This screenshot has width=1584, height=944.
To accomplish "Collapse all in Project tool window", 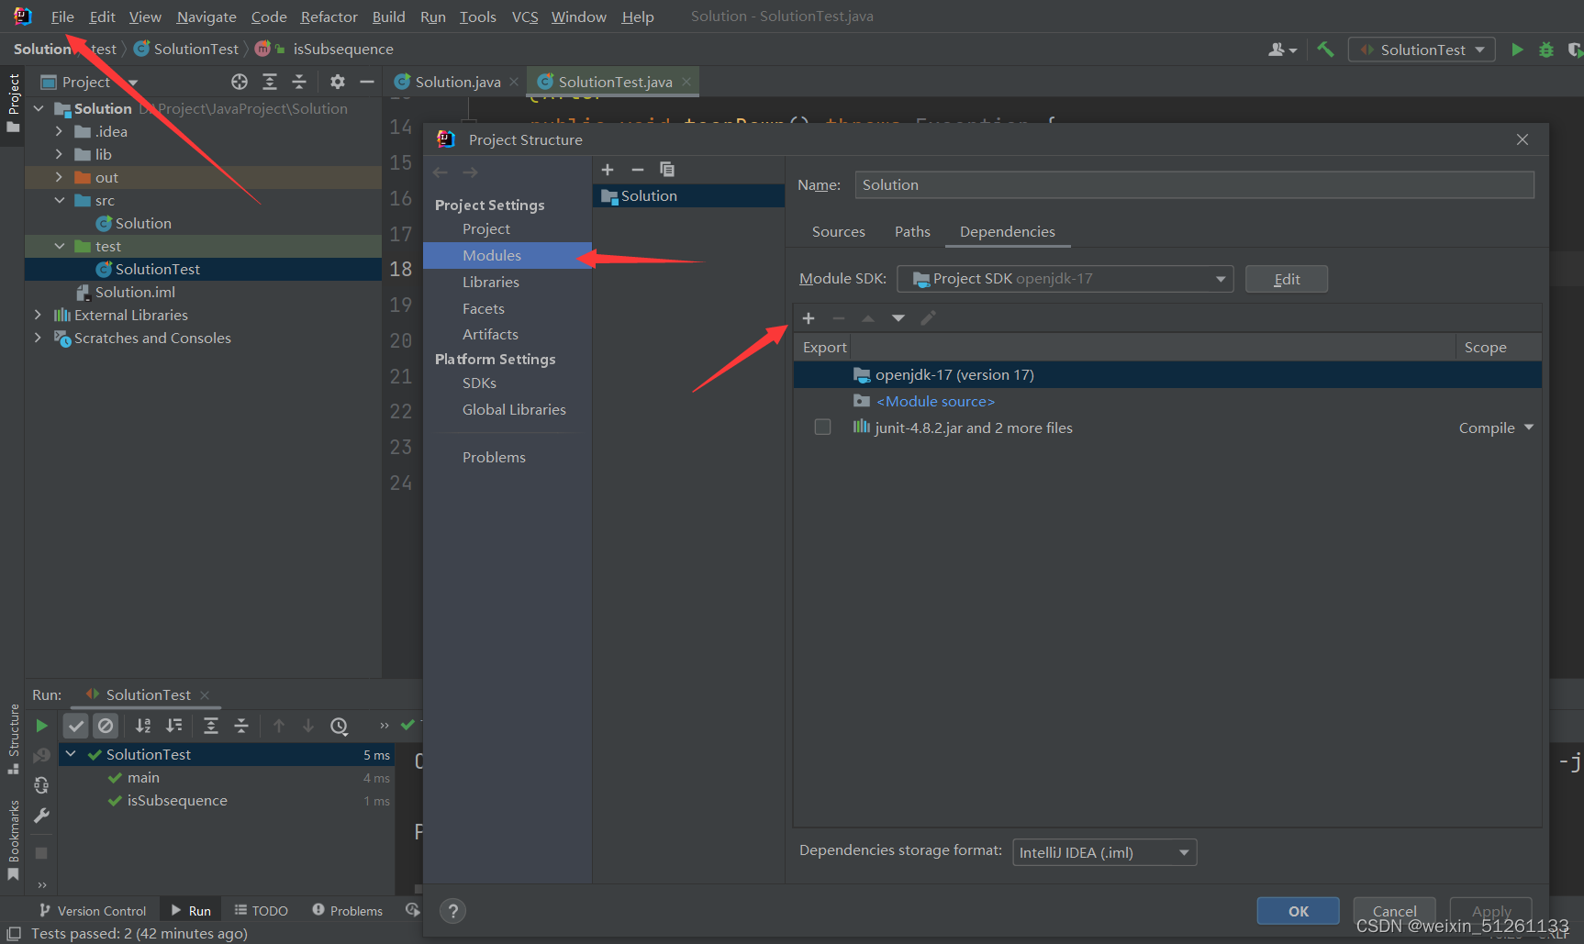I will point(299,82).
